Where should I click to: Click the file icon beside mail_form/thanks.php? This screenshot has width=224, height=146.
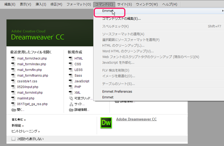(x=13, y=76)
